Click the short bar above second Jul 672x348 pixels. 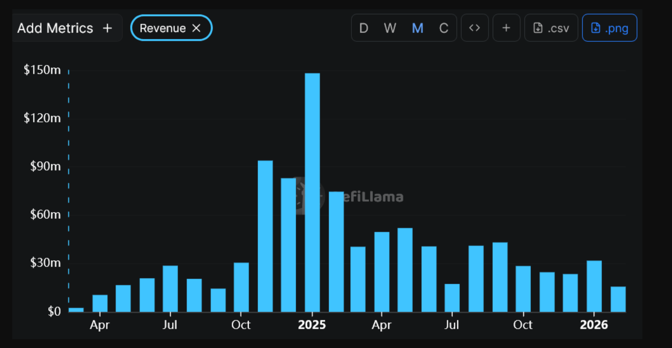(452, 298)
